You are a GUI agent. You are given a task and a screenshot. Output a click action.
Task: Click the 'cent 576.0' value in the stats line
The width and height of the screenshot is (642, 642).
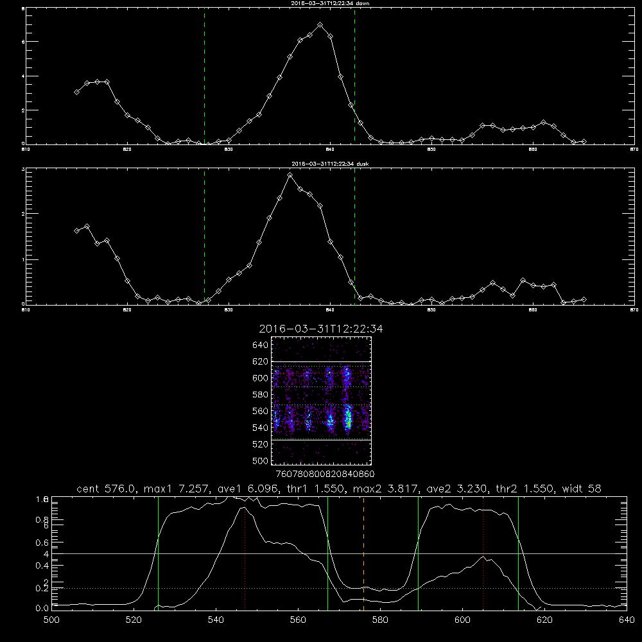[107, 489]
